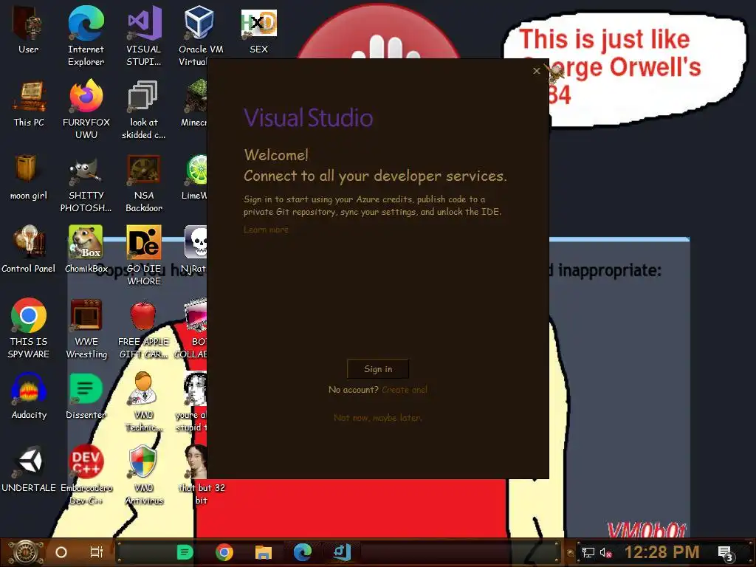
Task: Open the VMO Technic... shortcut
Action: (144, 402)
